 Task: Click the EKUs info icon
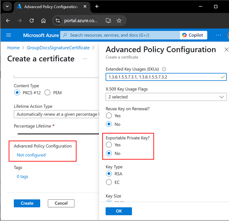tap(164, 69)
